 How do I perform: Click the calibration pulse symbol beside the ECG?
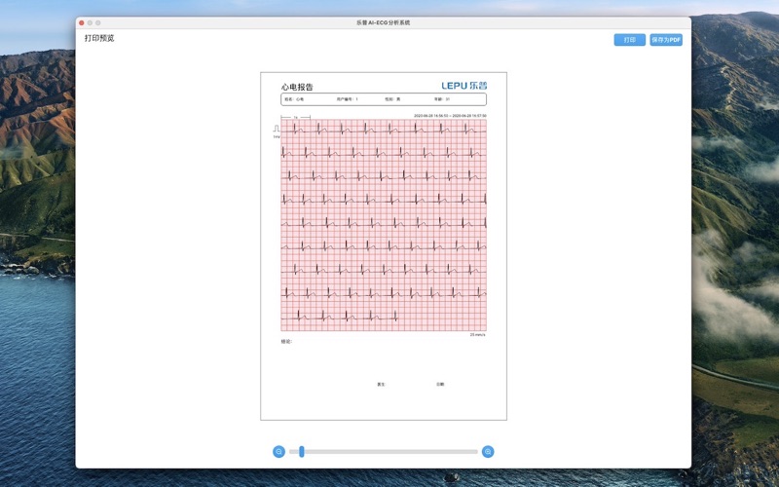[x=277, y=130]
